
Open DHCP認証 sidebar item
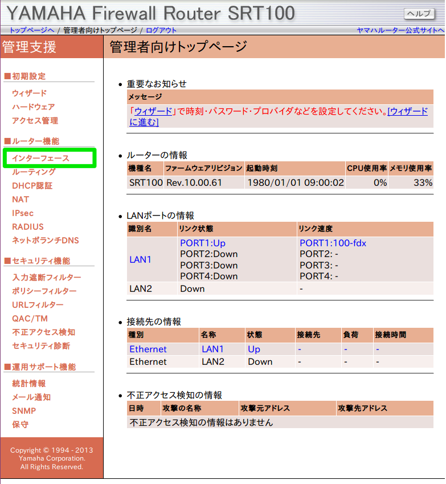(32, 185)
